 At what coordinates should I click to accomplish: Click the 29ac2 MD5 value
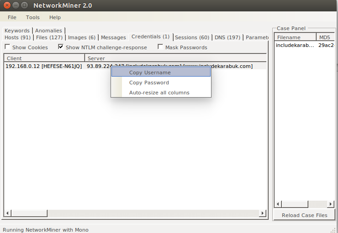327,45
